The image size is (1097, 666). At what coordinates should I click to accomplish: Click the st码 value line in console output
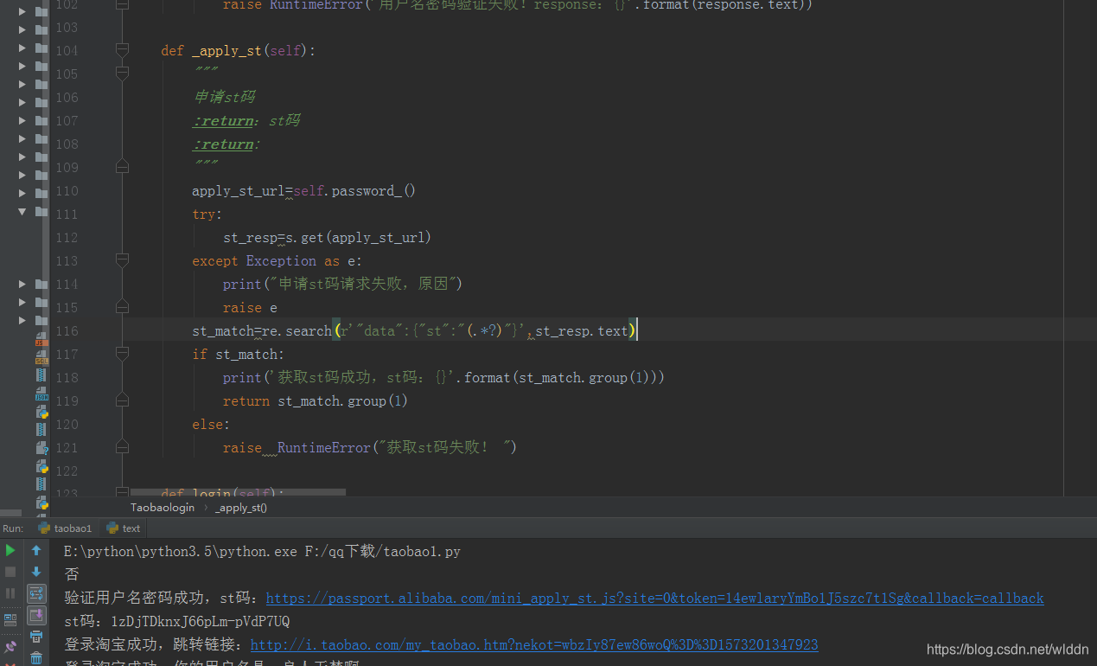(177, 621)
